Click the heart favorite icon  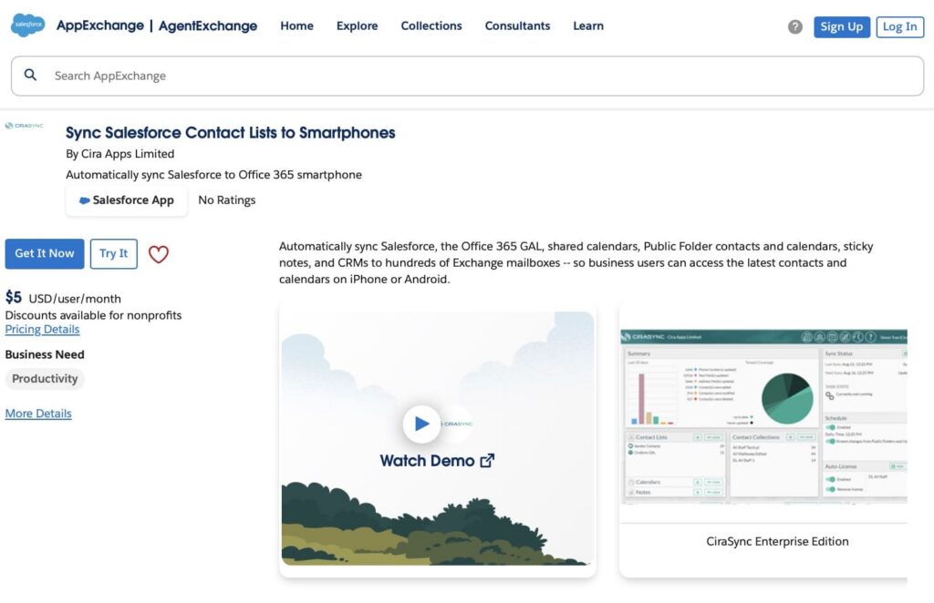point(158,254)
